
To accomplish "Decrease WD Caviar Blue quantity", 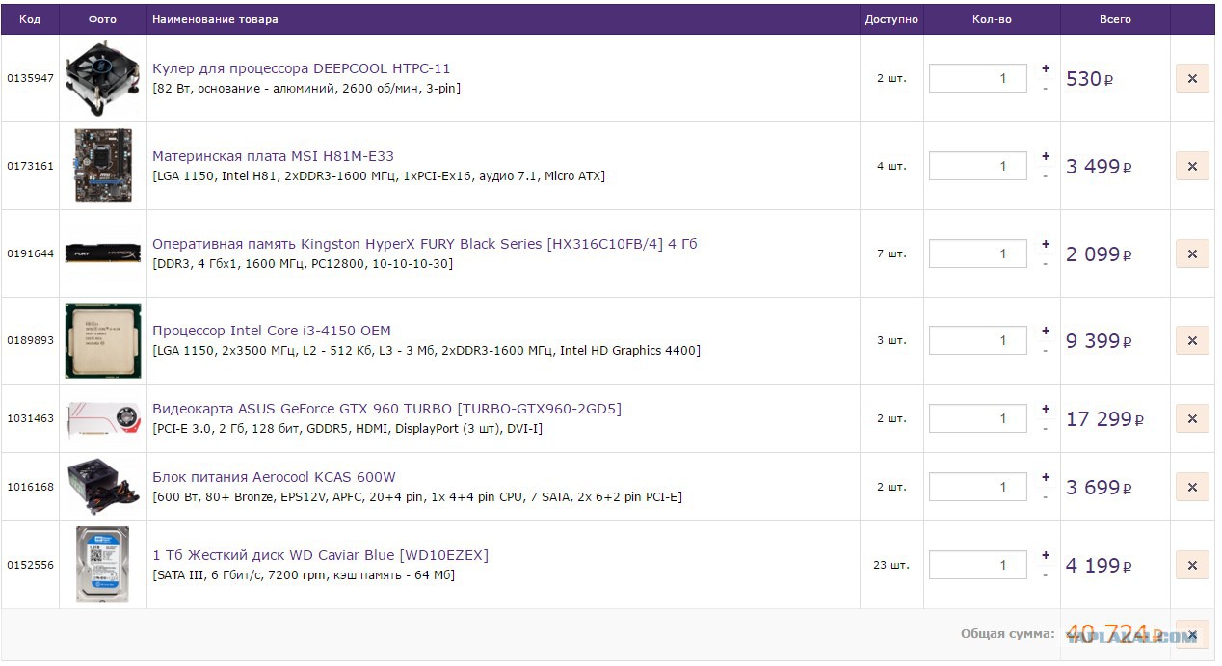I will (x=1046, y=575).
